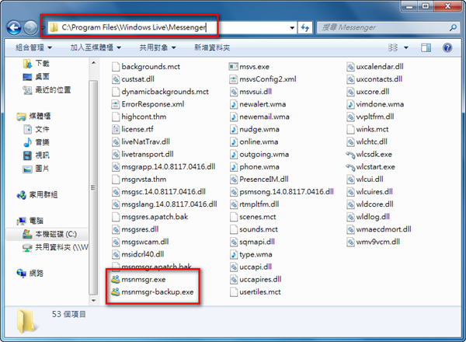
Task: Select the msvs.exe file icon
Action: (234, 67)
